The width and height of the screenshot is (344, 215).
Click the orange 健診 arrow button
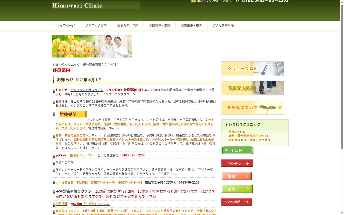[236, 176]
